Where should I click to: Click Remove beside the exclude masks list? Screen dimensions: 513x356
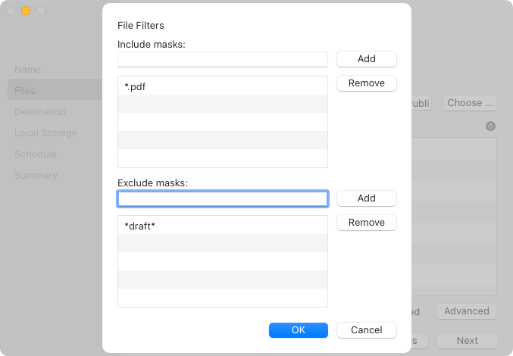point(366,223)
